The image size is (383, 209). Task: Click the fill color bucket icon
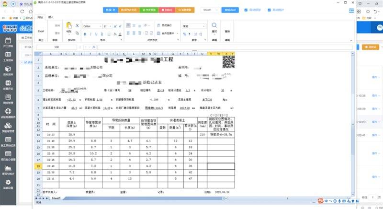tap(115, 34)
